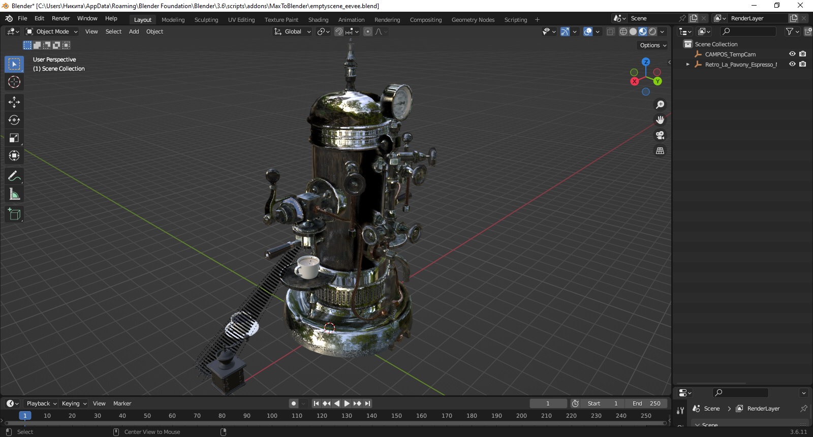813x437 pixels.
Task: Click the current frame number field
Action: coord(548,403)
